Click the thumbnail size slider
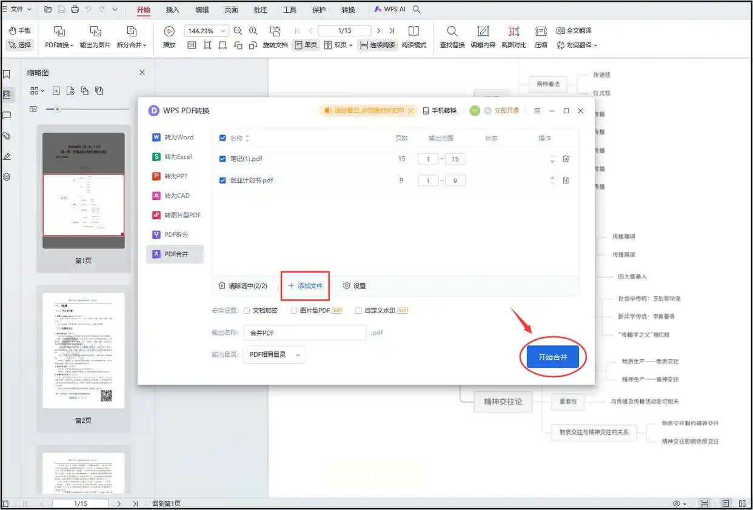This screenshot has width=753, height=510. (58, 109)
